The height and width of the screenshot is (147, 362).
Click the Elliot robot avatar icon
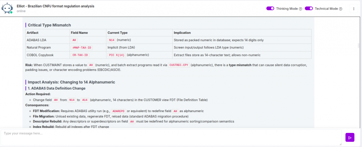pyautogui.click(x=8, y=8)
